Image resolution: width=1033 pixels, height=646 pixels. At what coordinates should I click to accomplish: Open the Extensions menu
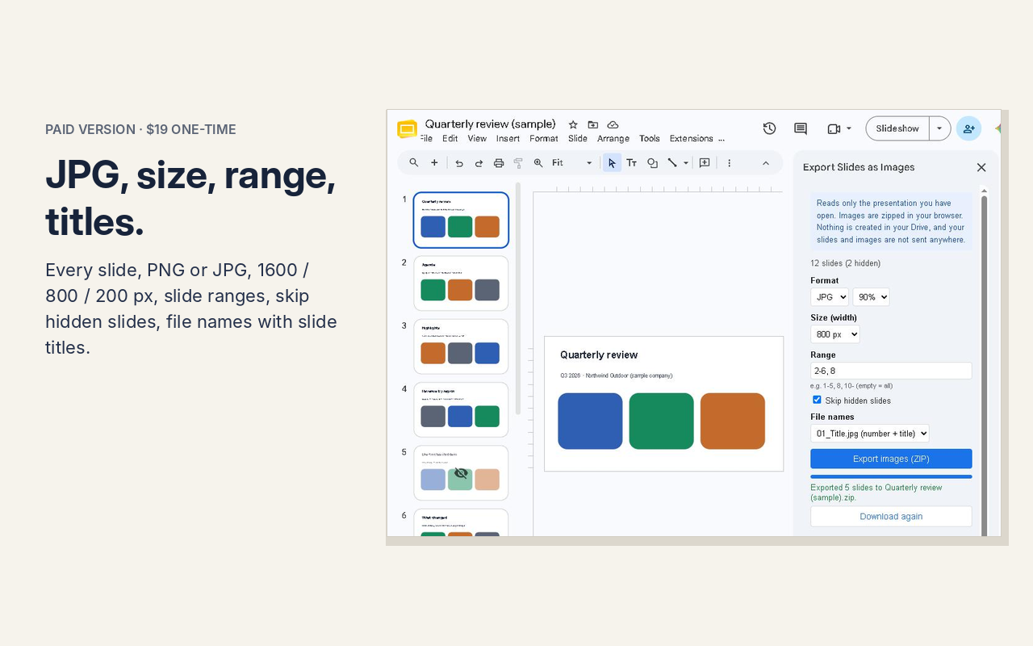coord(692,139)
